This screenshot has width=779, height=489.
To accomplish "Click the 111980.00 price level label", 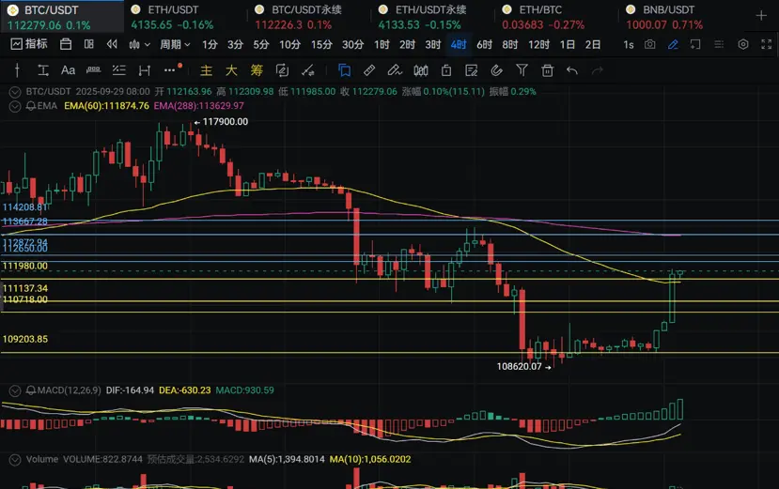I will point(24,267).
